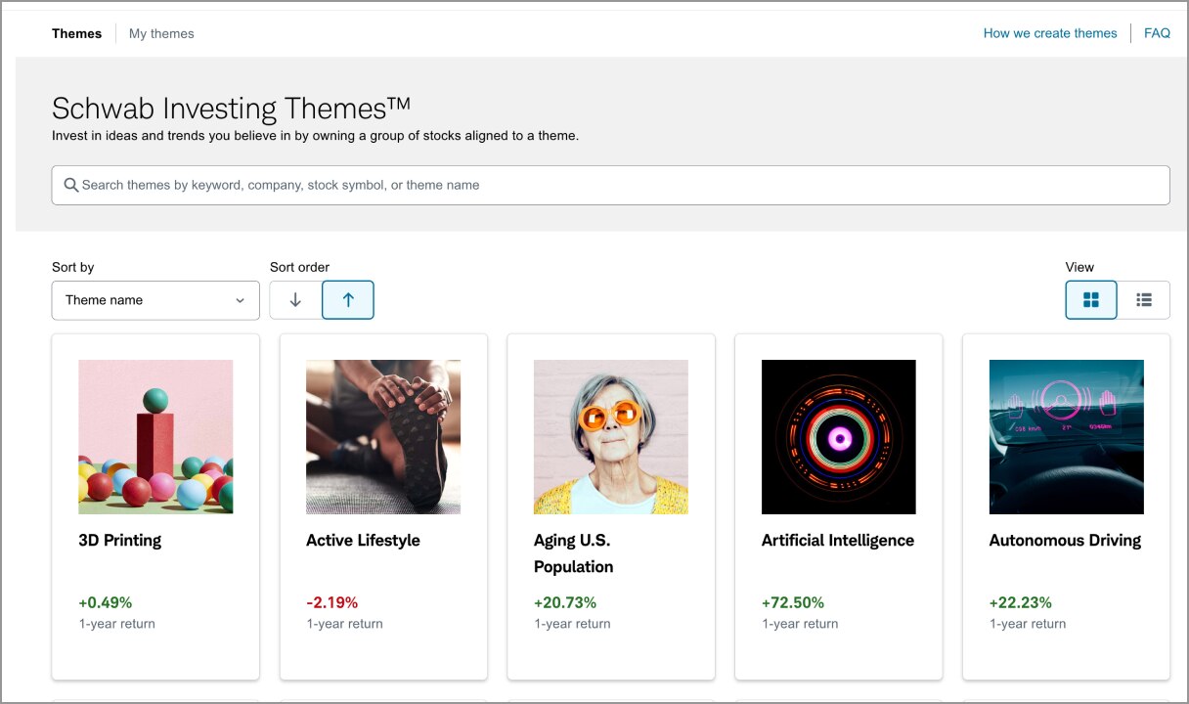Click the 3D Printing title
1189x704 pixels.
click(x=120, y=540)
